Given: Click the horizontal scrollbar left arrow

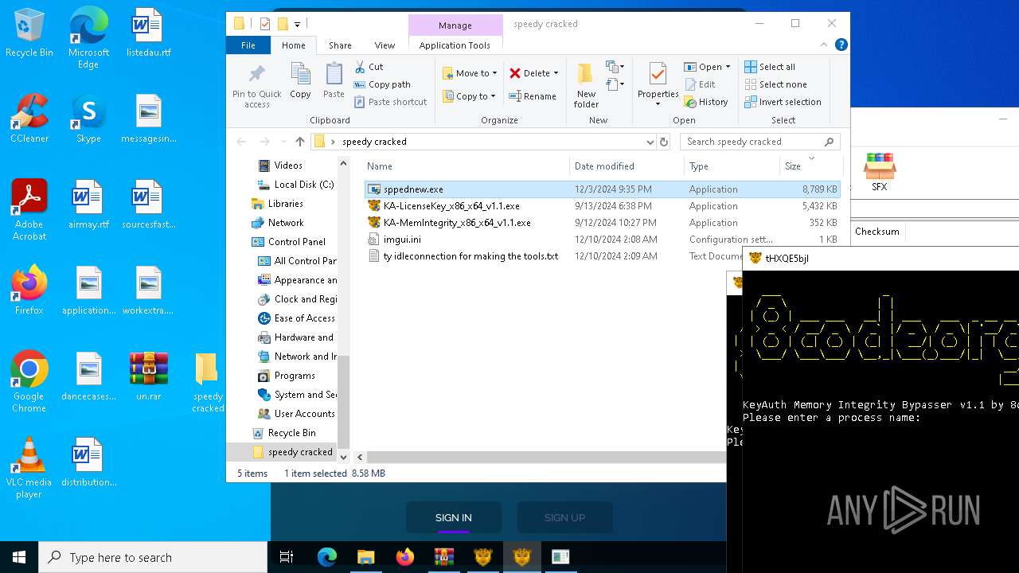Looking at the screenshot, I should [360, 457].
